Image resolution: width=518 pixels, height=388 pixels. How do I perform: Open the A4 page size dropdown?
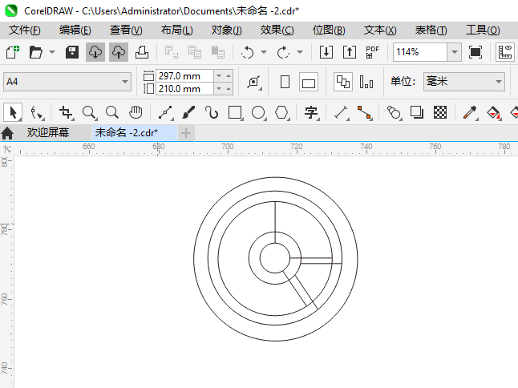coord(67,82)
